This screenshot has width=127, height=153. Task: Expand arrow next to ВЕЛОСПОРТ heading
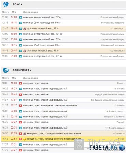tap(30, 70)
